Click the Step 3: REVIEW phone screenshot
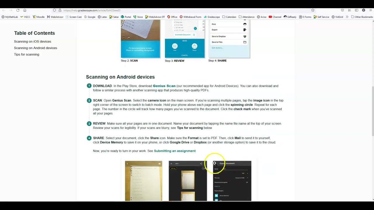The height and width of the screenshot is (210, 374). click(185, 39)
